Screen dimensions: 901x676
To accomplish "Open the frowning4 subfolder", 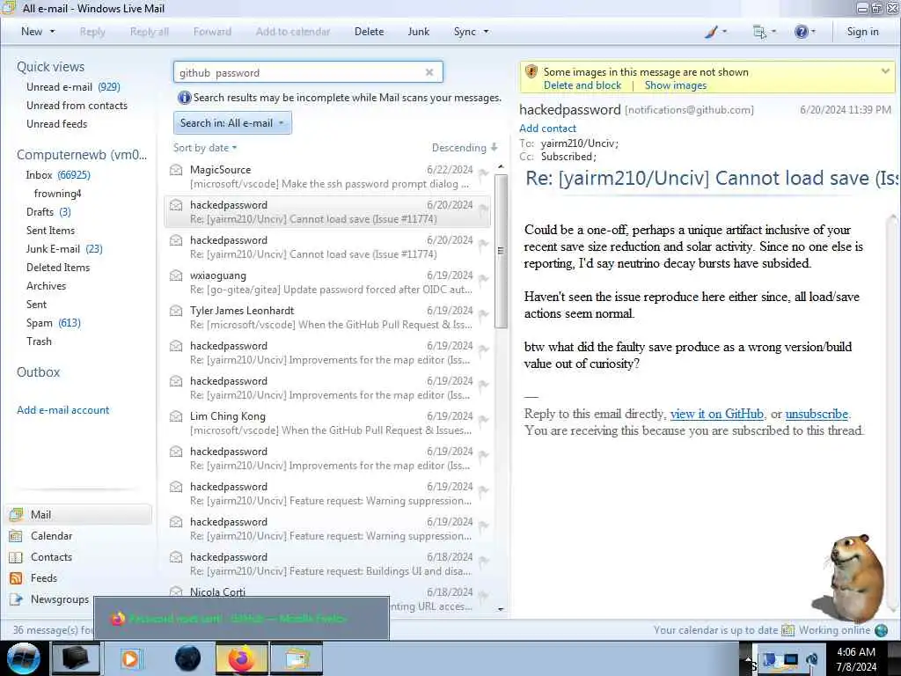I will pos(57,193).
